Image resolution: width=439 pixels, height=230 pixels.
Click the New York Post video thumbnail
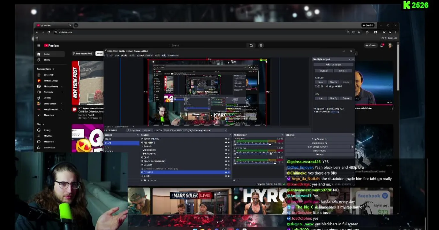87,83
